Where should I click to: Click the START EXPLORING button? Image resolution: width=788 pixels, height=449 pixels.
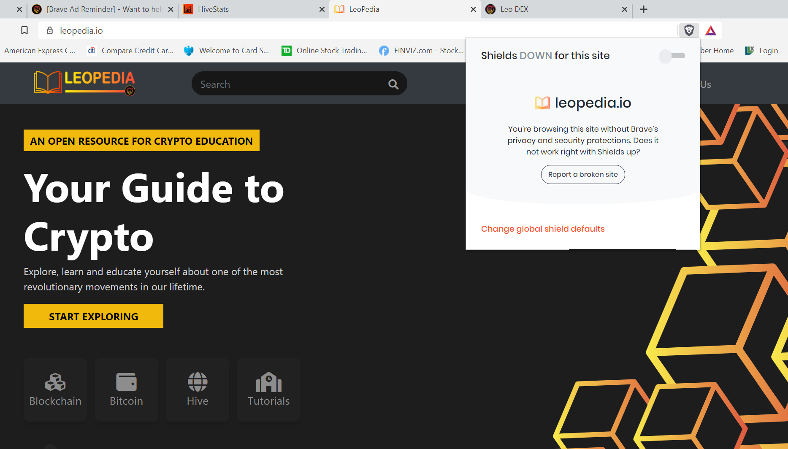pyautogui.click(x=93, y=316)
